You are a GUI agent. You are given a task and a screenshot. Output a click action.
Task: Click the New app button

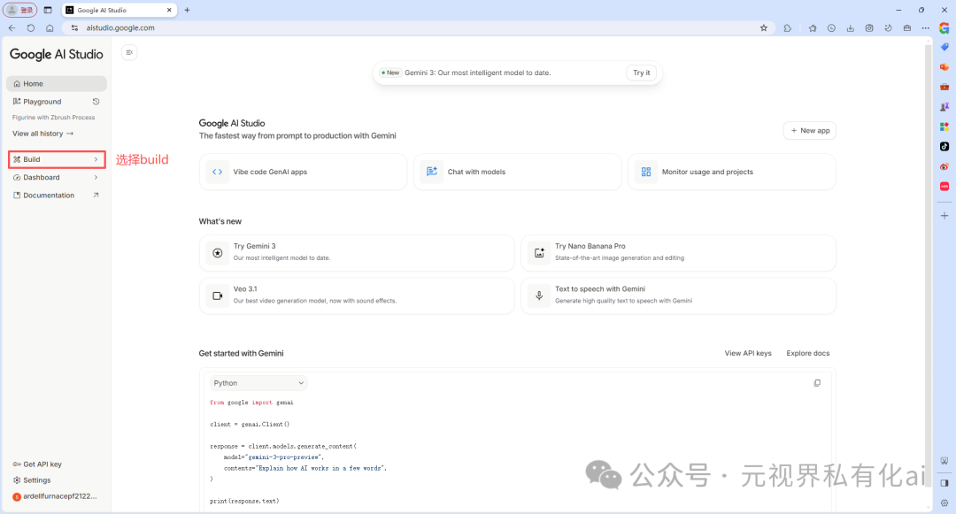(x=810, y=130)
